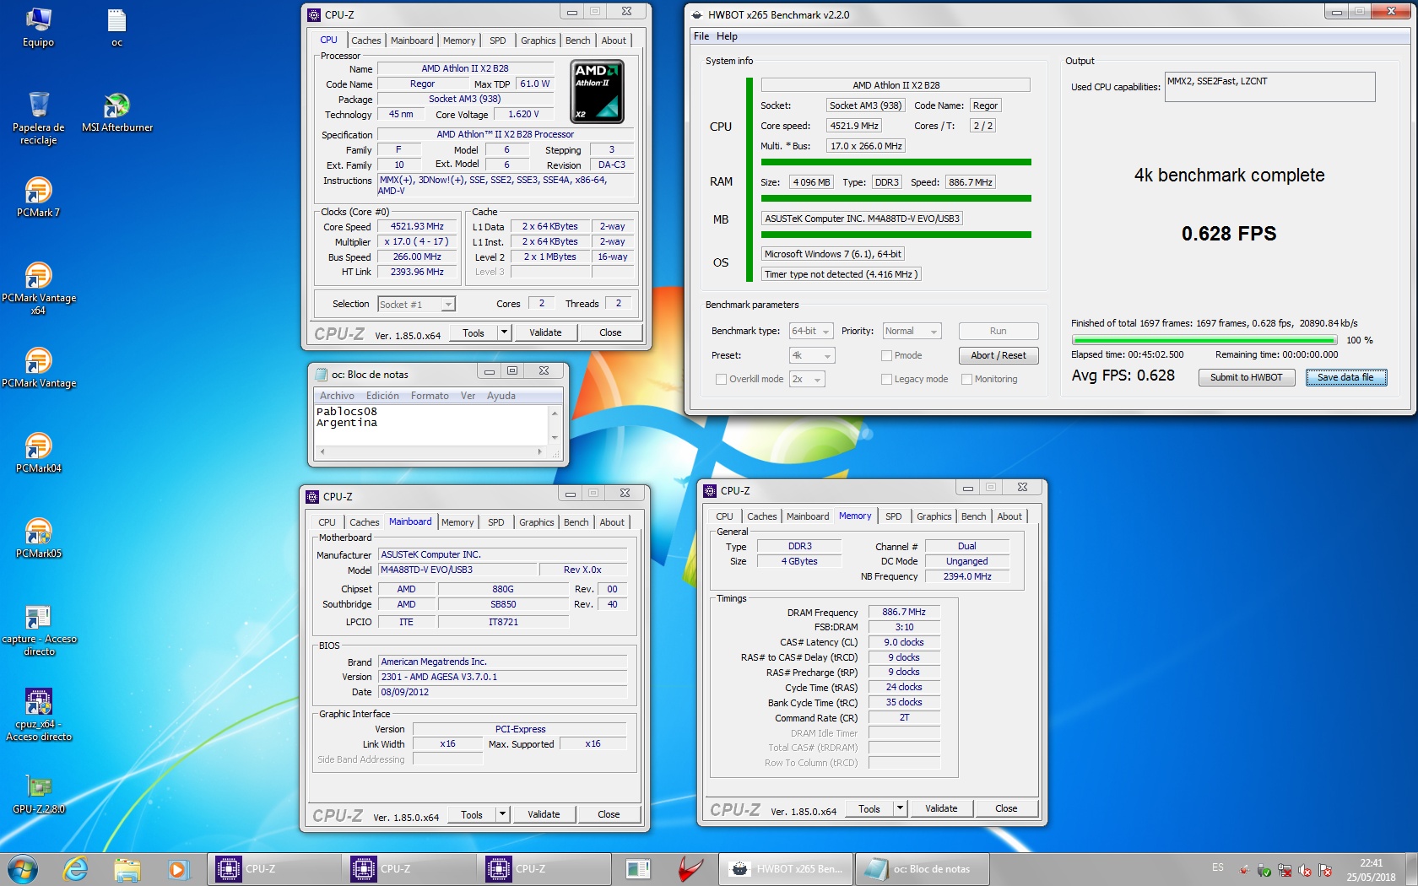
Task: Toggle the Pmode checkbox
Action: click(x=886, y=355)
